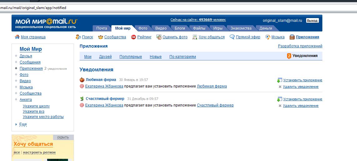Click the Музыка speaker icon
357x161 pixels.
click(x=268, y=37)
